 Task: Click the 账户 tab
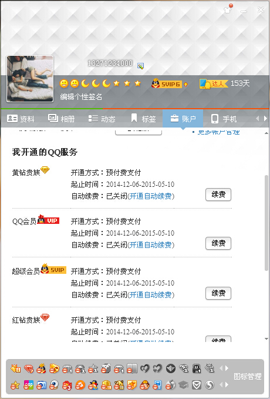(x=183, y=119)
